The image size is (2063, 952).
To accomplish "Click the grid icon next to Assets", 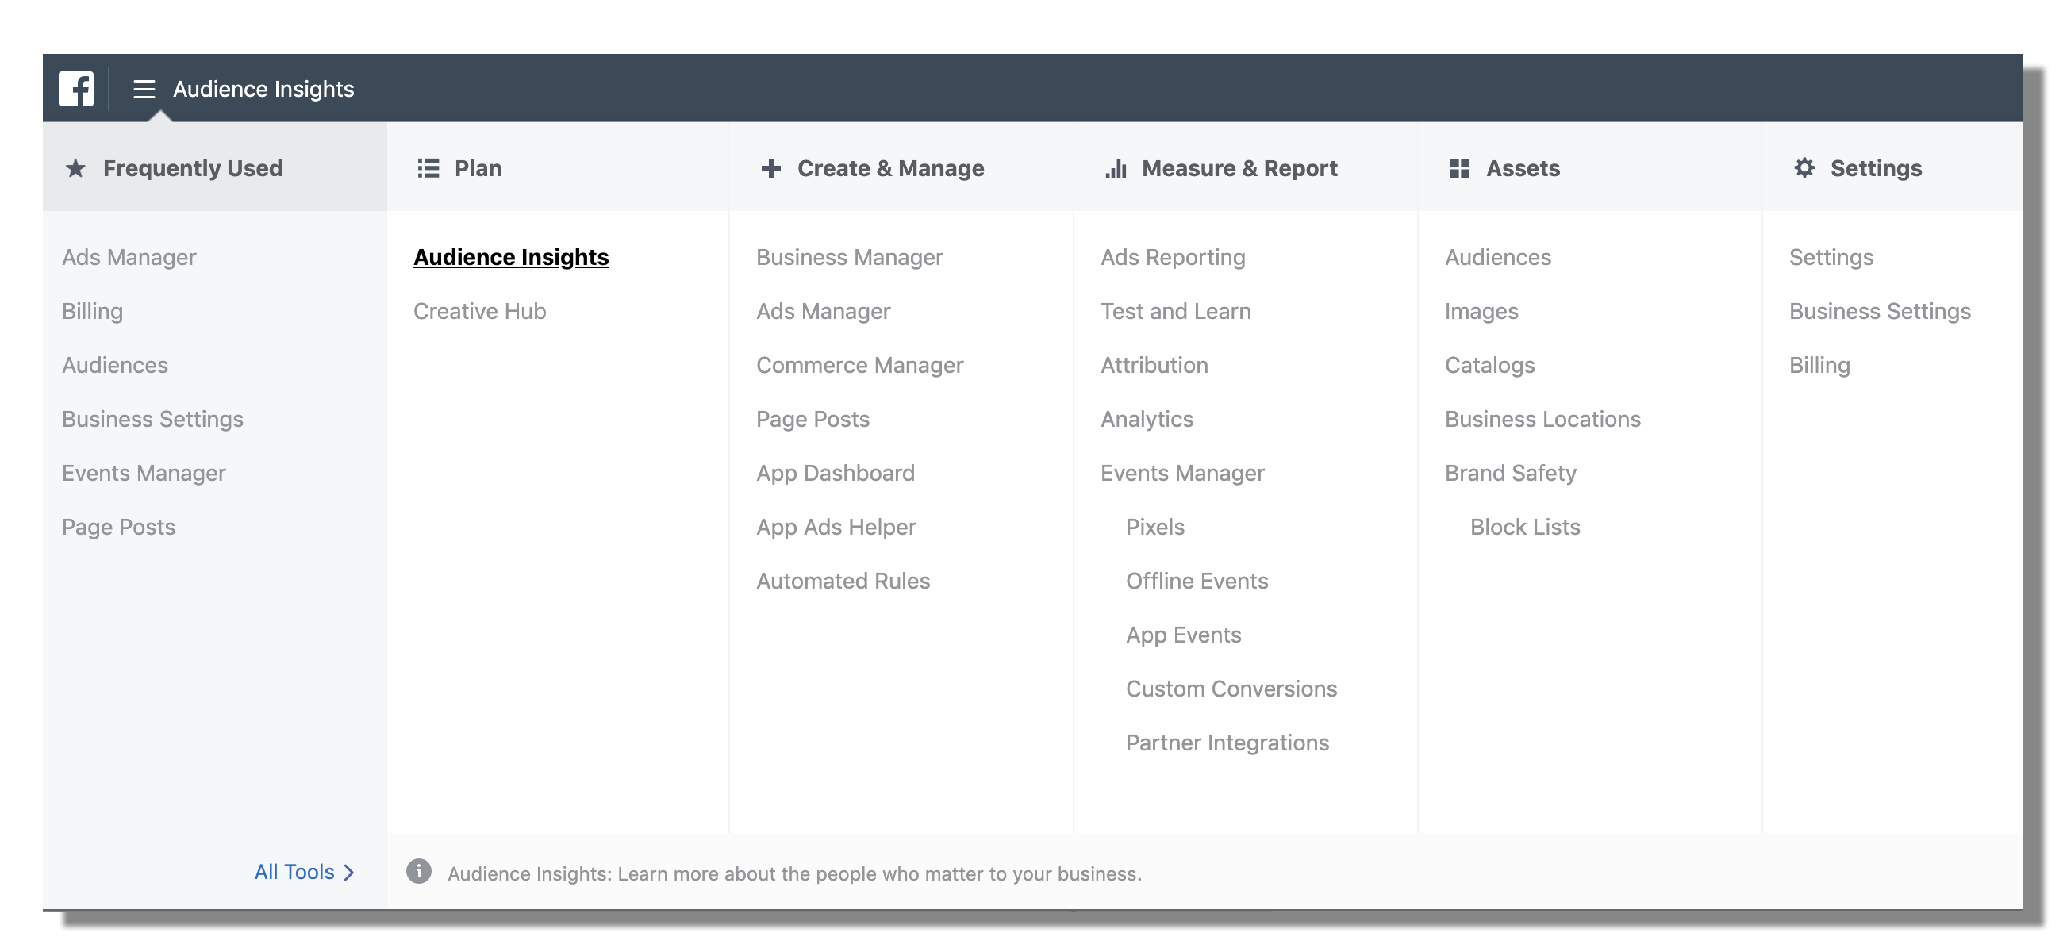I will point(1460,168).
